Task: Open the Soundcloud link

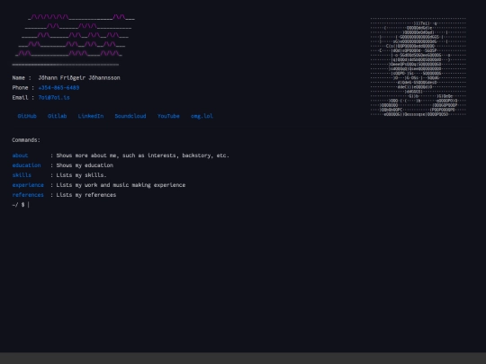Action: pos(130,116)
